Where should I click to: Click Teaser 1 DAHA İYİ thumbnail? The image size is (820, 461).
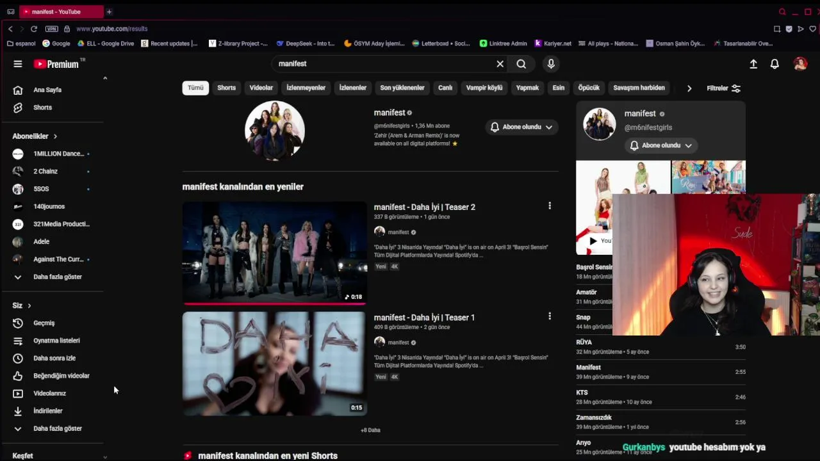275,364
